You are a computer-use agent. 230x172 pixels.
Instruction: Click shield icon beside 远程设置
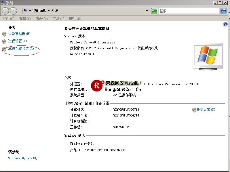[x=4, y=41]
